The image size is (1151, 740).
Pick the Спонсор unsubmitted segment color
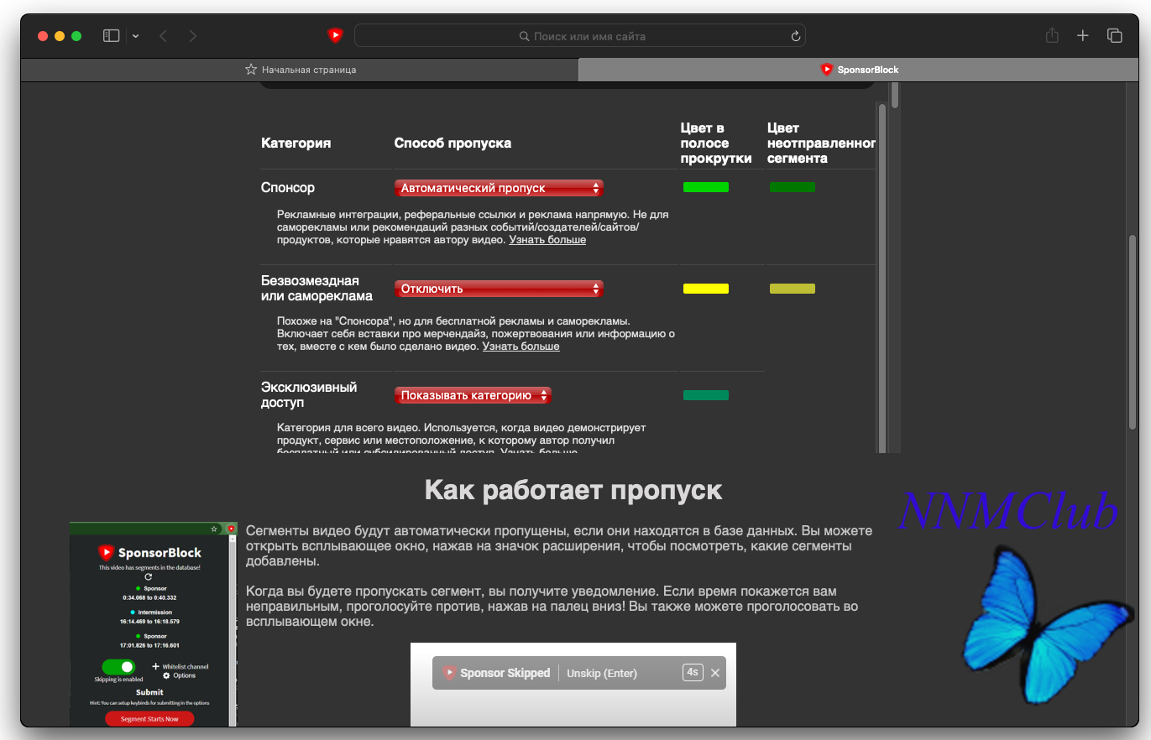(793, 187)
